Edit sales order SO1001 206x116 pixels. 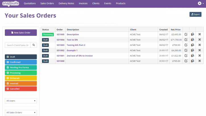point(186,56)
